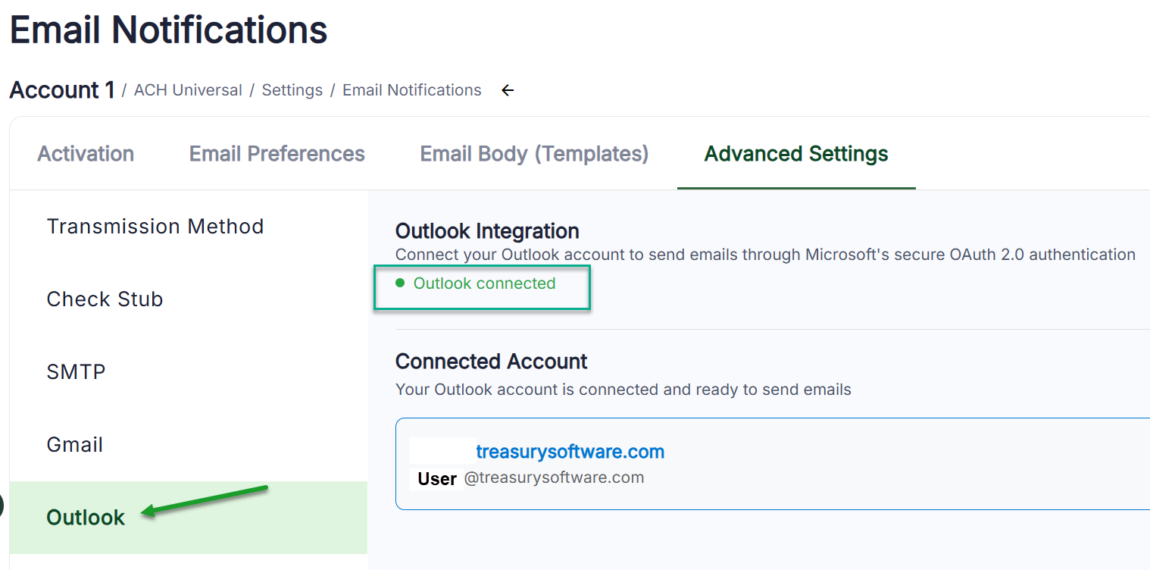Go to the Settings breadcrumb link

[x=292, y=90]
